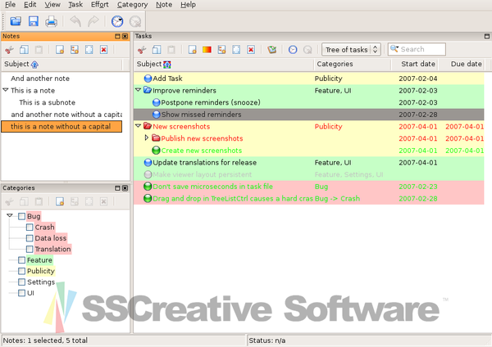The height and width of the screenshot is (347, 492).
Task: Check the Publicity category checkbox
Action: tap(21, 271)
